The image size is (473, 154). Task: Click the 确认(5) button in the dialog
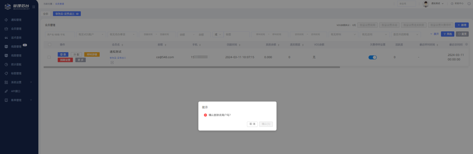coord(266,124)
